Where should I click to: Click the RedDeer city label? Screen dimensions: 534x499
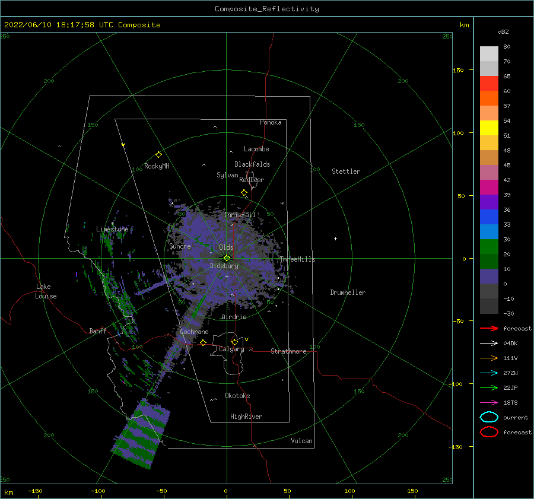(x=252, y=180)
